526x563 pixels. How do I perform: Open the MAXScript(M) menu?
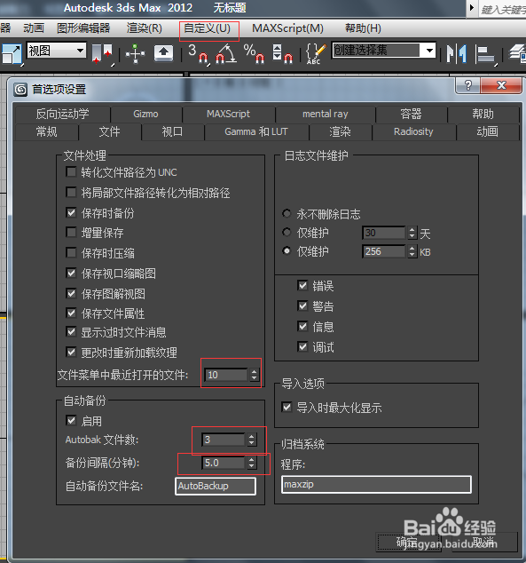pos(287,28)
